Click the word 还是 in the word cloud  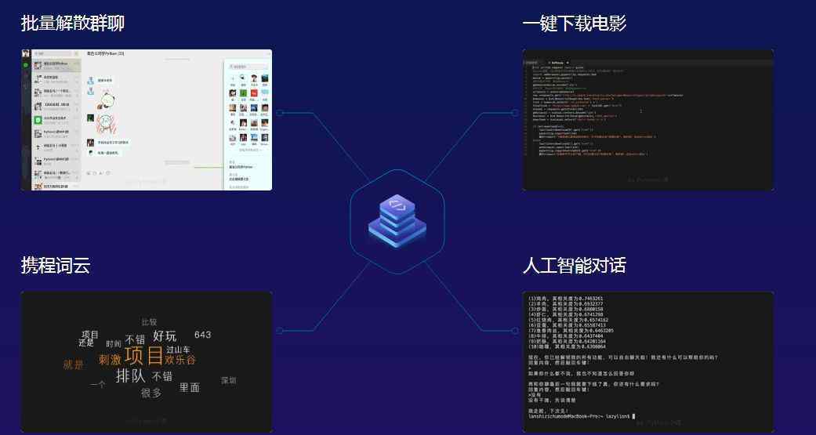86,343
